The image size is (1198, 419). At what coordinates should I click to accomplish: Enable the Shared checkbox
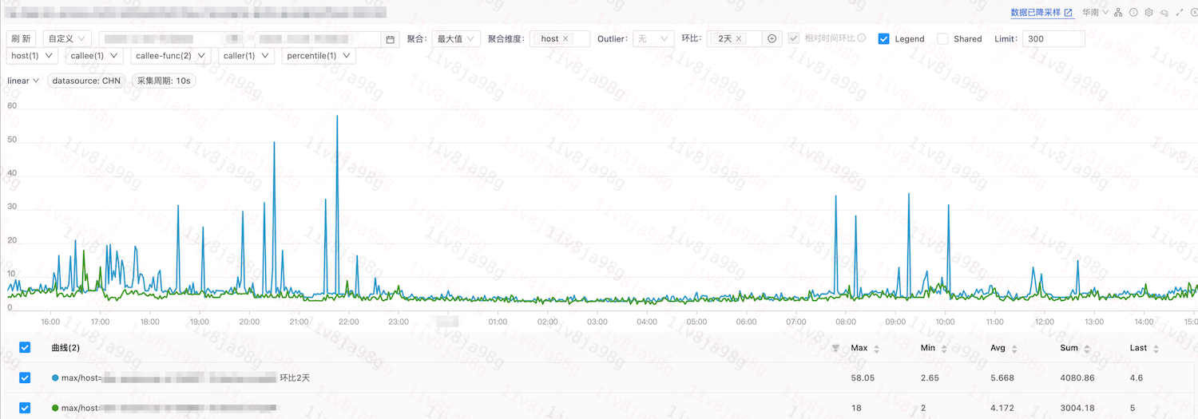pos(942,39)
